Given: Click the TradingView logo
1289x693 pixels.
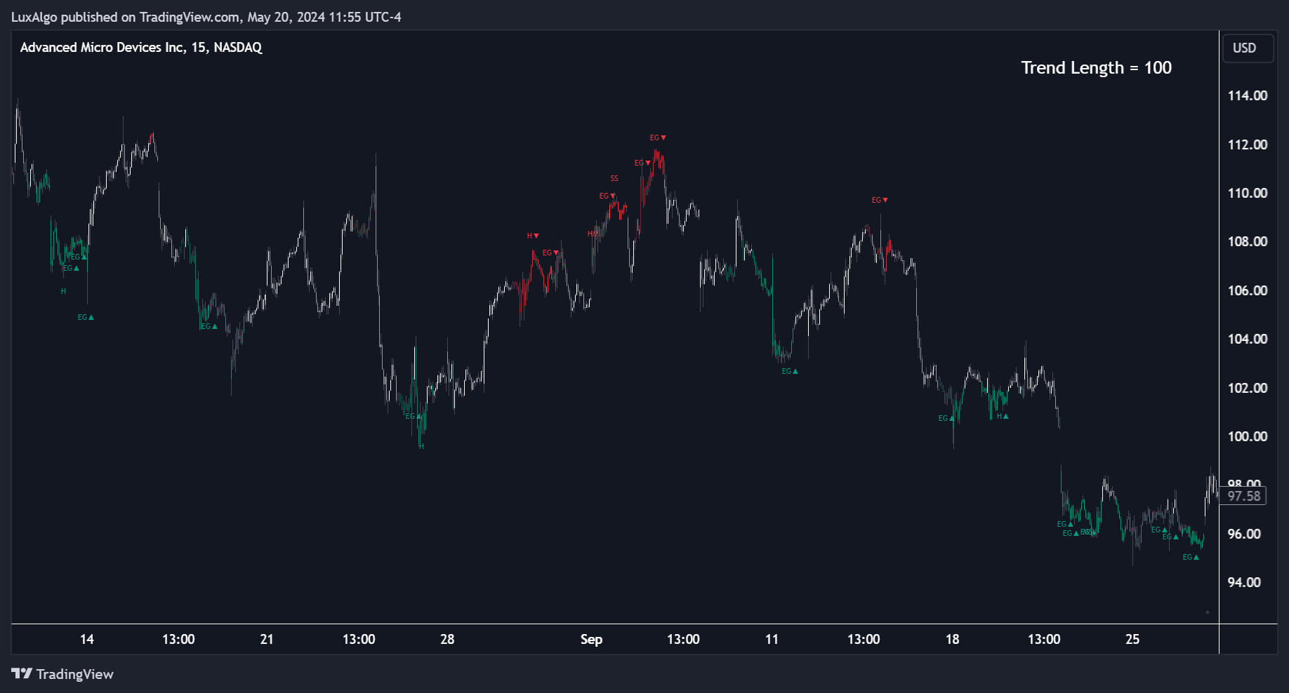Looking at the screenshot, I should pos(62,674).
